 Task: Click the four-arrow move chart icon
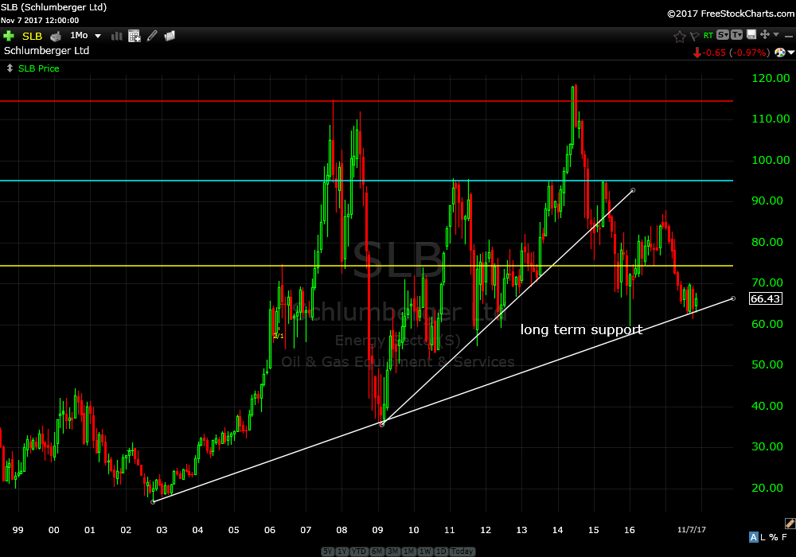tap(764, 35)
